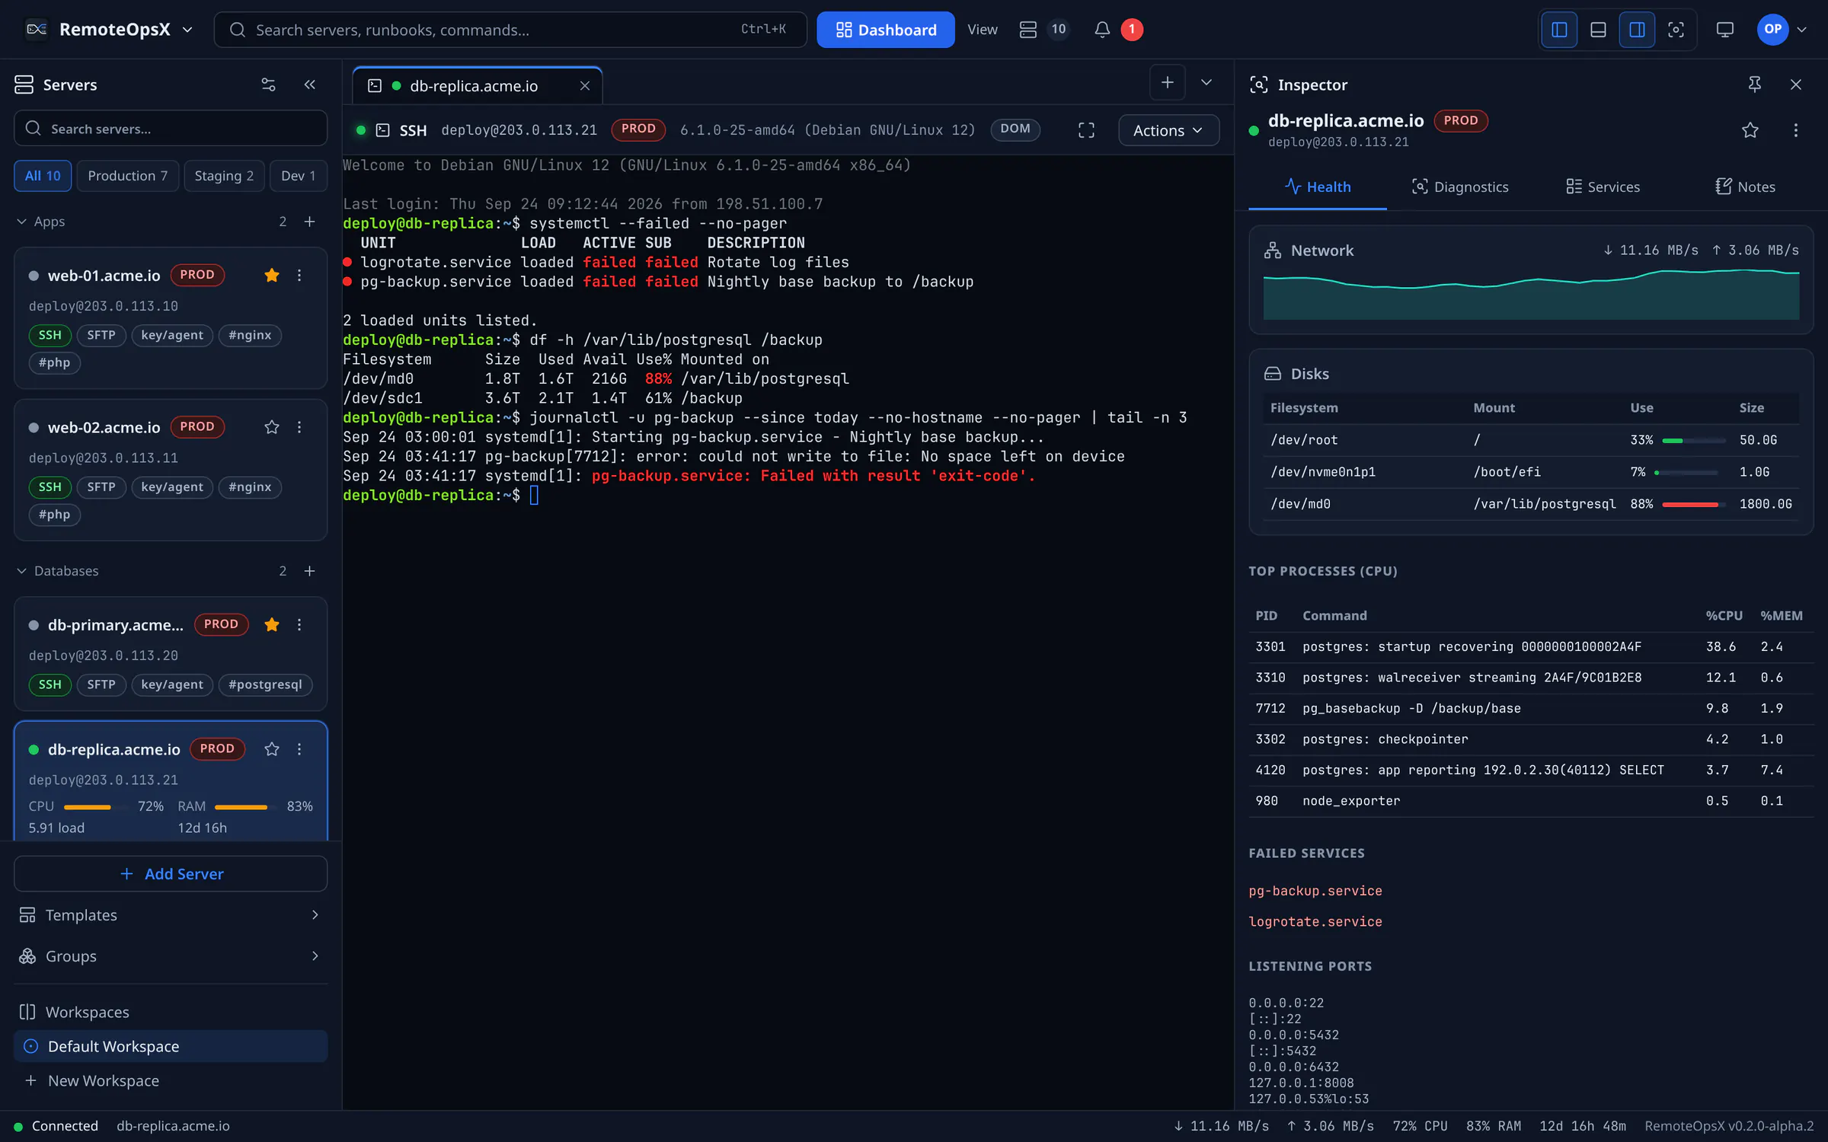Select Default Workspace
The width and height of the screenshot is (1828, 1142).
coord(171,1047)
